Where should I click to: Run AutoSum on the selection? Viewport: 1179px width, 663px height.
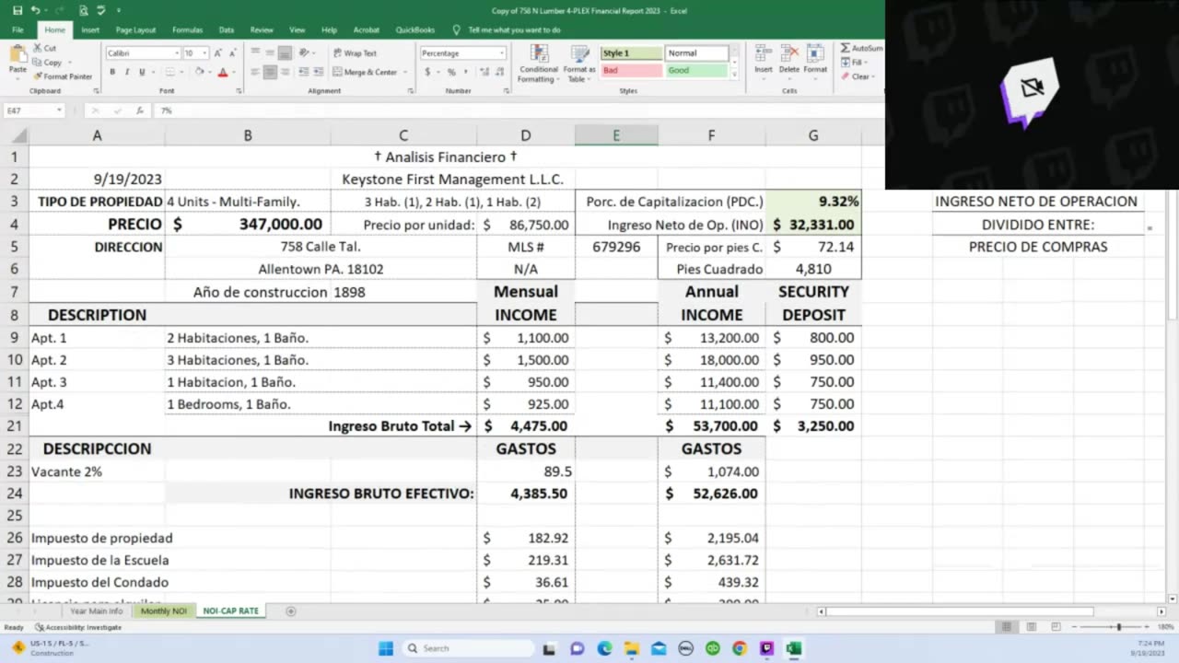(861, 48)
